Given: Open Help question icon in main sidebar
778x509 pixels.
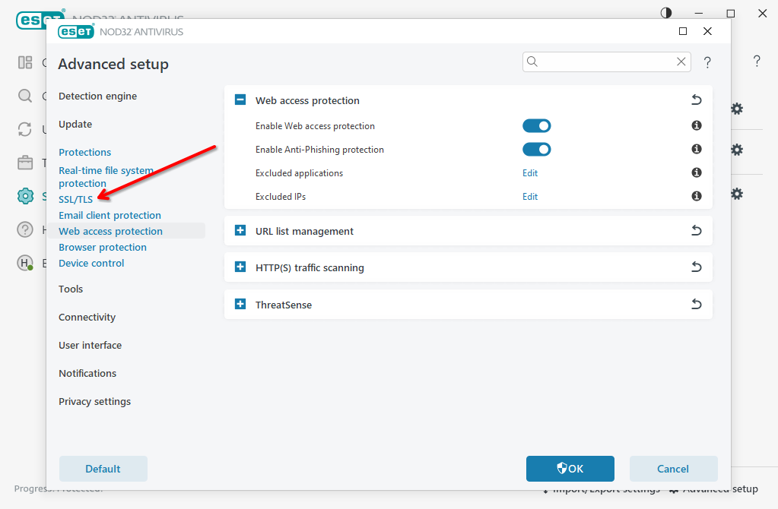Looking at the screenshot, I should click(x=25, y=229).
